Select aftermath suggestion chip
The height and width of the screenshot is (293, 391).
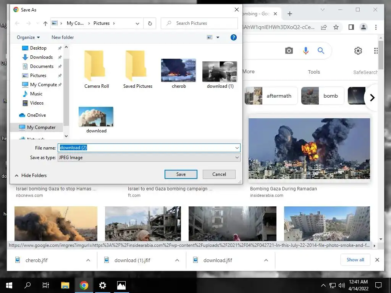[271, 96]
